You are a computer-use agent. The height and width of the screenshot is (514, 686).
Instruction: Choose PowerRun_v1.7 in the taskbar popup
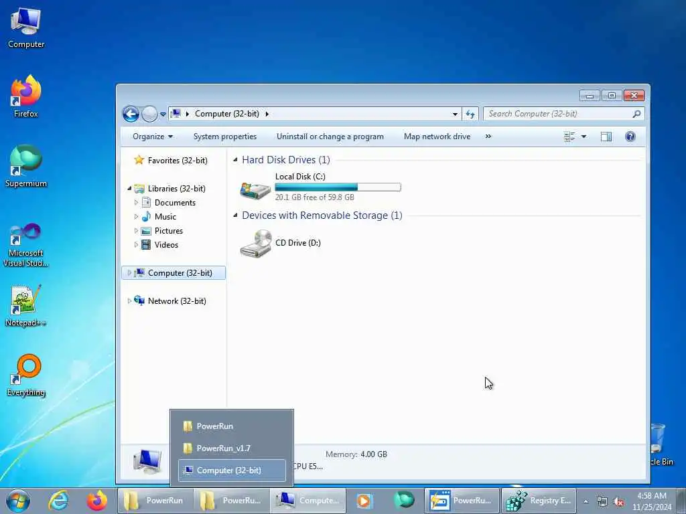[x=232, y=448]
